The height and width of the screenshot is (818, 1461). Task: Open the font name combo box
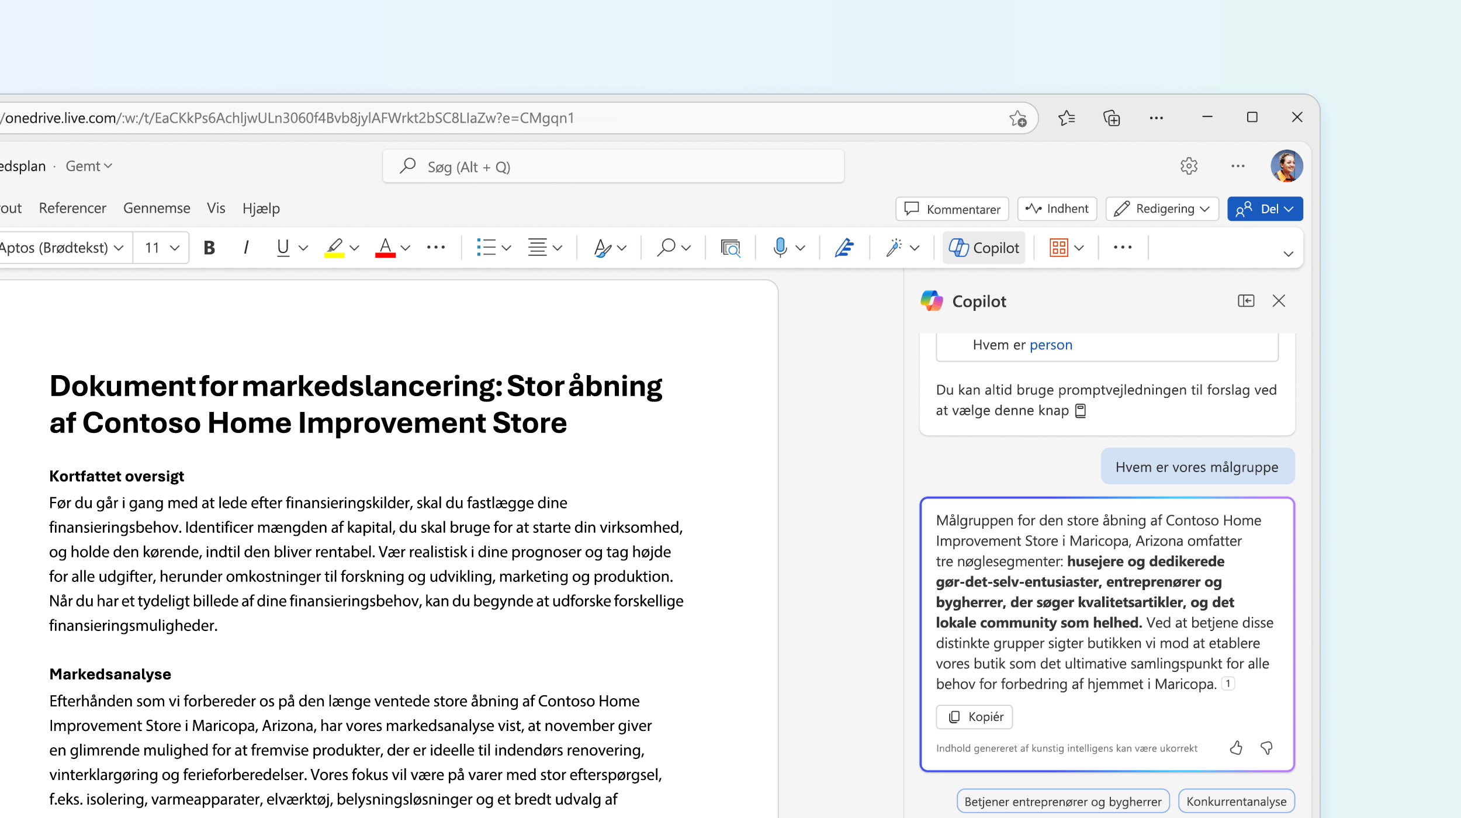click(63, 248)
